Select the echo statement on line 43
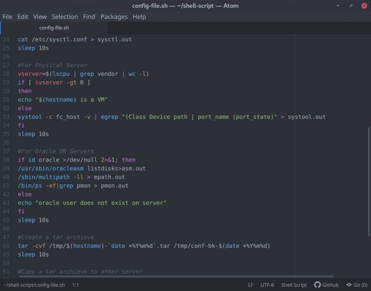The height and width of the screenshot is (291, 371). (x=91, y=203)
